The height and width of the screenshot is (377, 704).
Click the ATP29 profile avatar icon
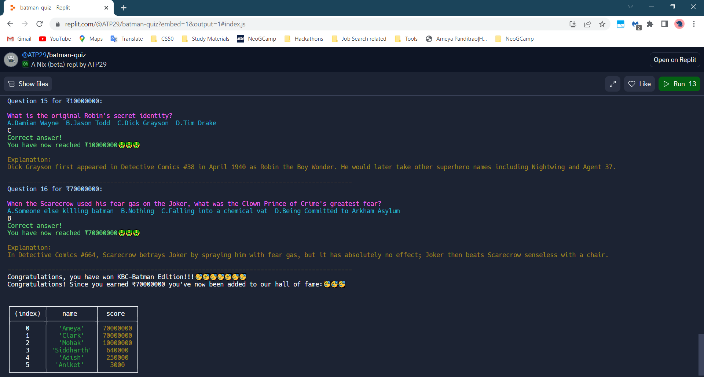(11, 59)
